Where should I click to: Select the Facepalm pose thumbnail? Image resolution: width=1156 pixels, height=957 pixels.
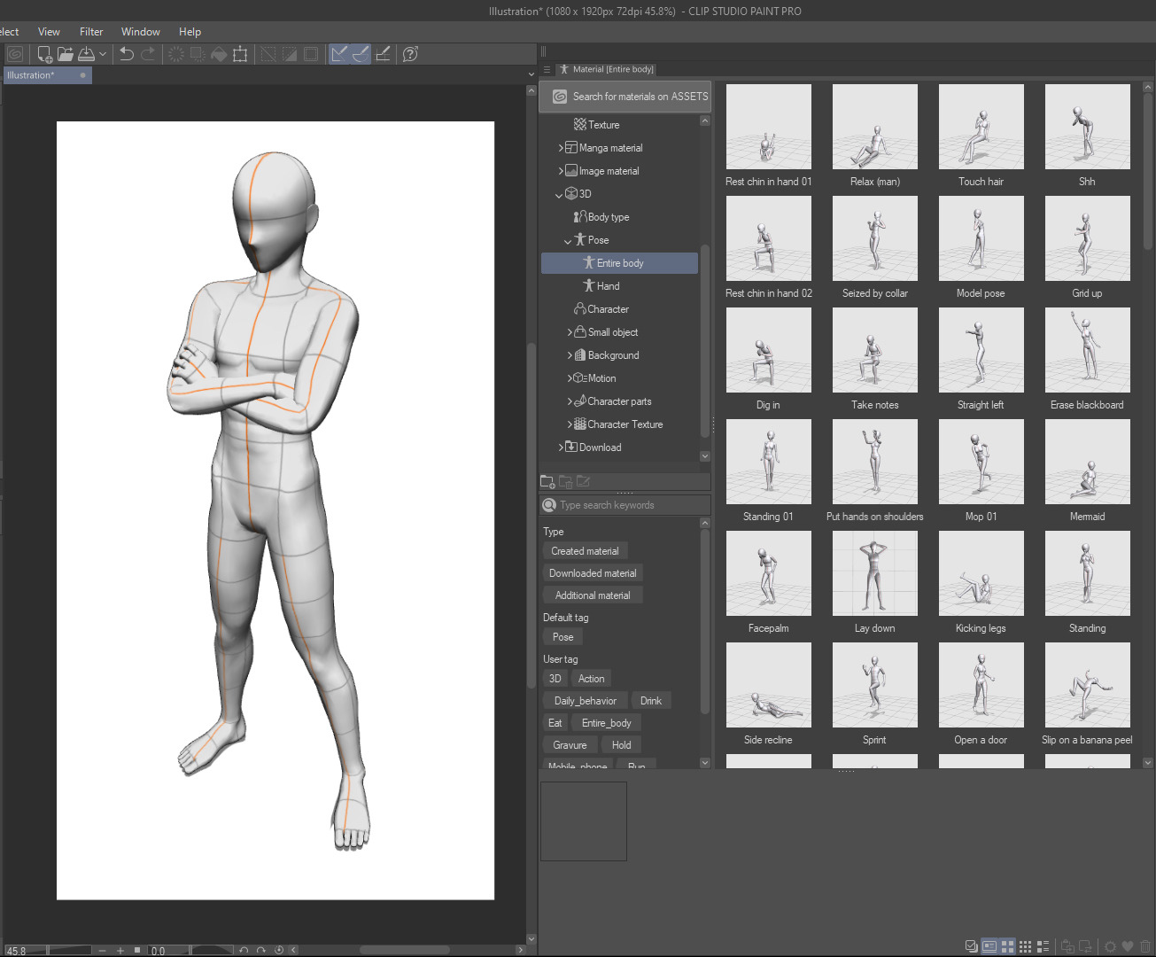(x=768, y=574)
